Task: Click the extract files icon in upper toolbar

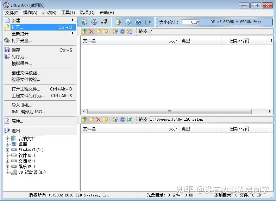Action: click(115, 32)
